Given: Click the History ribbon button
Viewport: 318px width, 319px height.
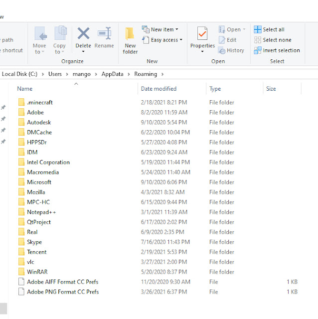Looking at the screenshot, I should click(x=231, y=50).
